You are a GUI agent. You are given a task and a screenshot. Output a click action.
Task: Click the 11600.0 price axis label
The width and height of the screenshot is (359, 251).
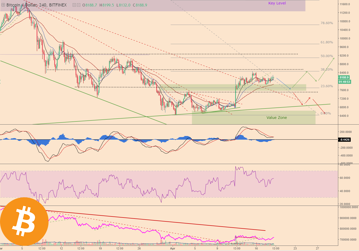coord(345,4)
